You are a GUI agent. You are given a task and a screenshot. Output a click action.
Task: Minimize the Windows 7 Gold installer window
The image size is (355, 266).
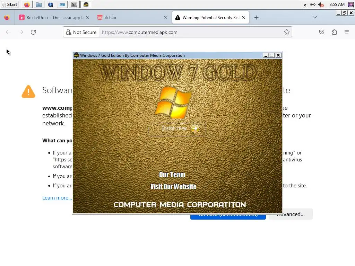[266, 55]
